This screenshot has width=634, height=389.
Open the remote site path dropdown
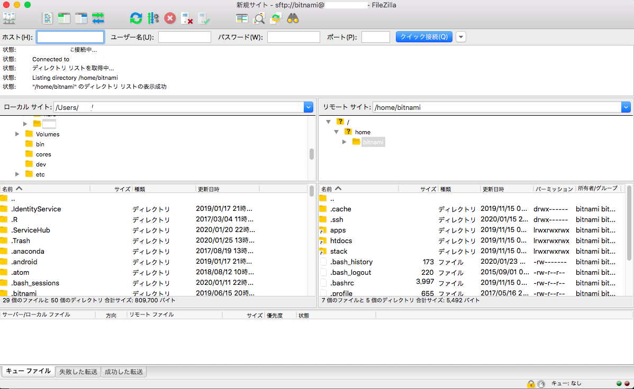click(x=626, y=107)
